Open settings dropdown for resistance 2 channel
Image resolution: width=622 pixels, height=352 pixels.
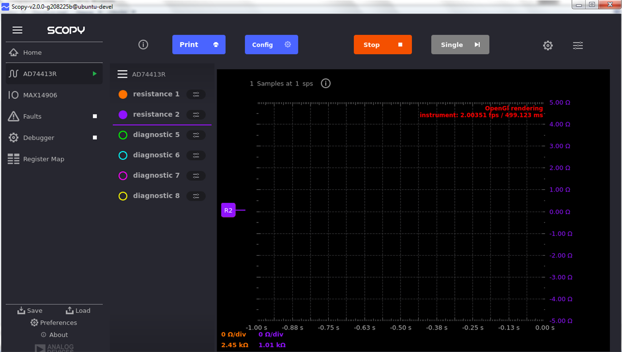(196, 115)
